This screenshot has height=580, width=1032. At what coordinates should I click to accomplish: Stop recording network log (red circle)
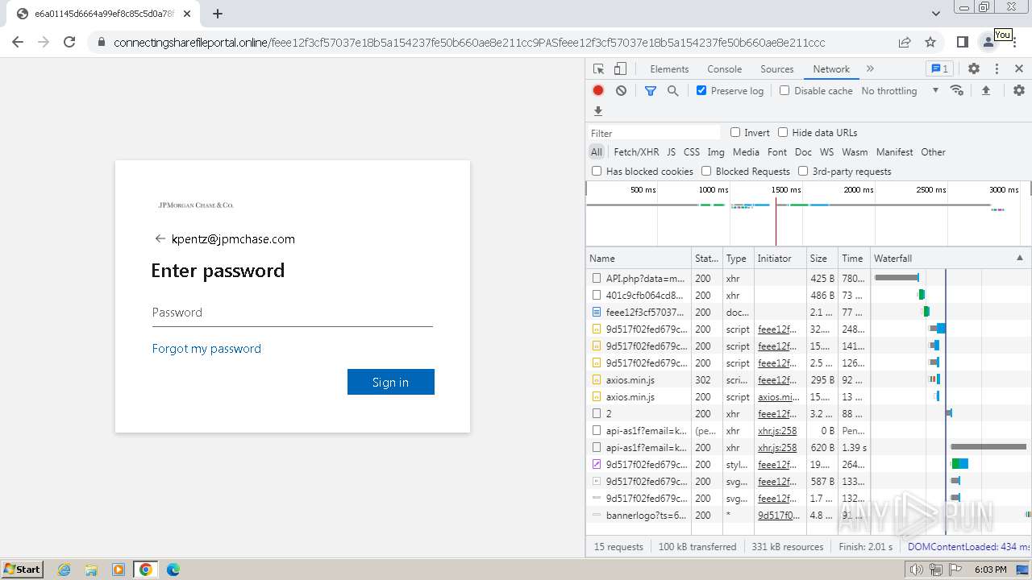(598, 91)
